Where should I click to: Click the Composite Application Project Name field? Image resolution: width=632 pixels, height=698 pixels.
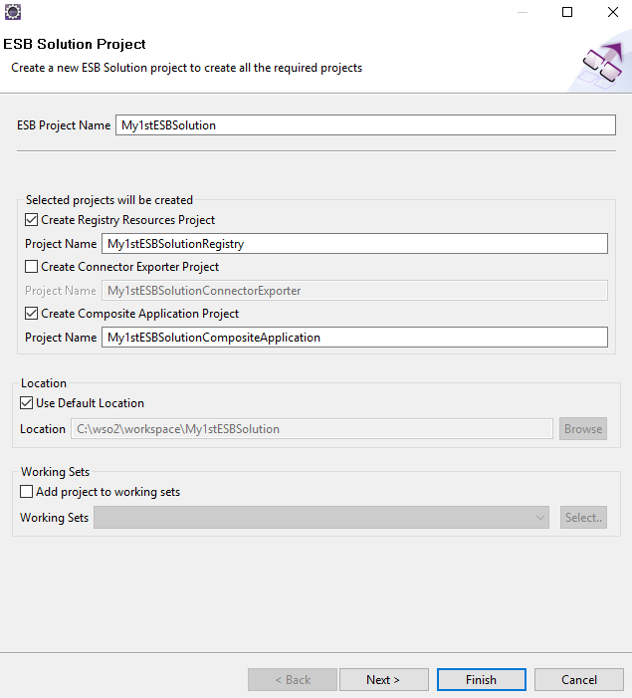tap(354, 338)
